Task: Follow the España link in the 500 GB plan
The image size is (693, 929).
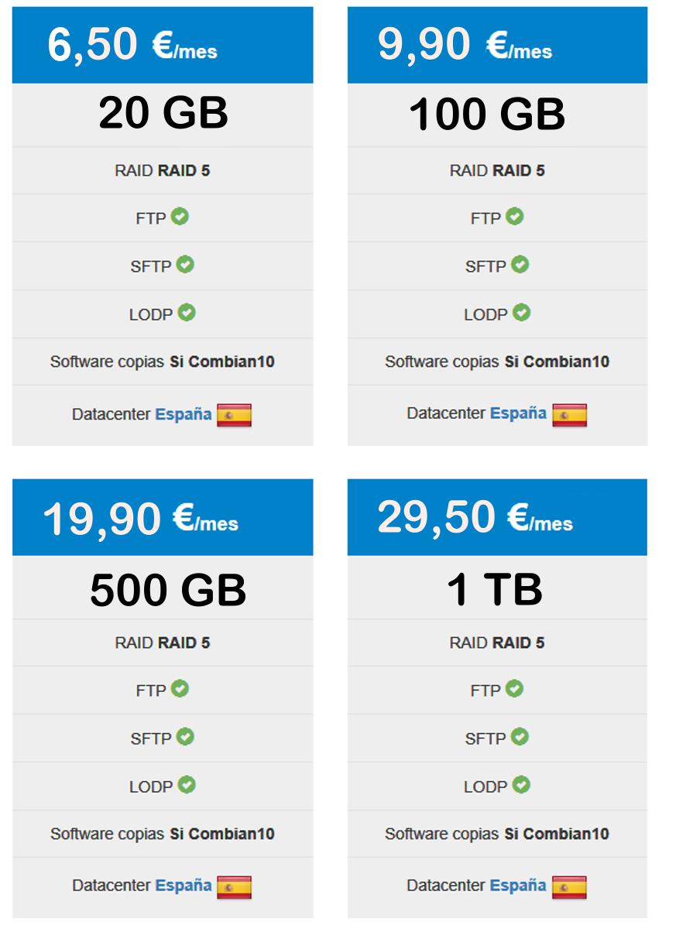Action: pos(184,886)
